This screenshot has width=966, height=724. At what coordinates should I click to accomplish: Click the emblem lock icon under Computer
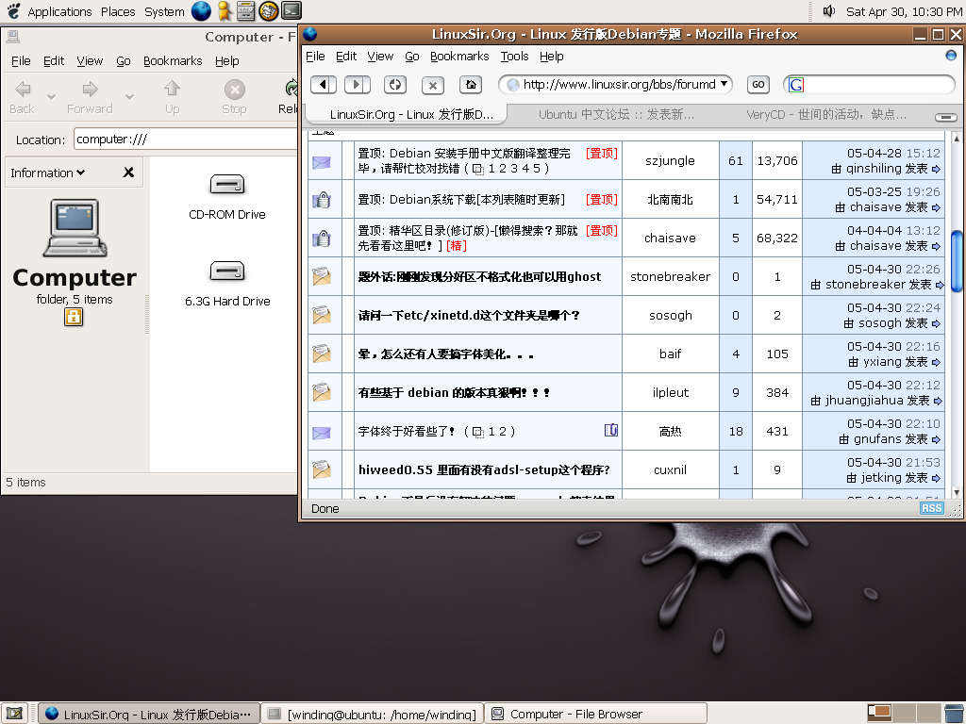[74, 317]
